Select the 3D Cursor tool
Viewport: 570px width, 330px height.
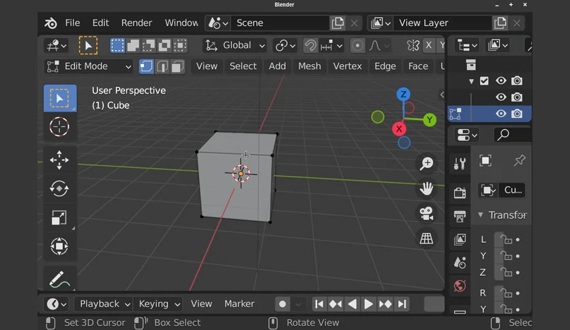pos(59,127)
